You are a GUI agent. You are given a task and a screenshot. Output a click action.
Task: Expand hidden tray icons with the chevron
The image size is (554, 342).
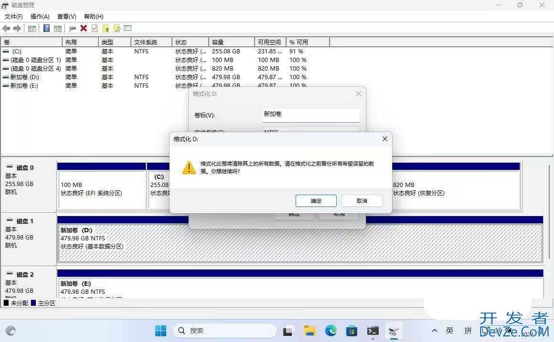click(435, 331)
